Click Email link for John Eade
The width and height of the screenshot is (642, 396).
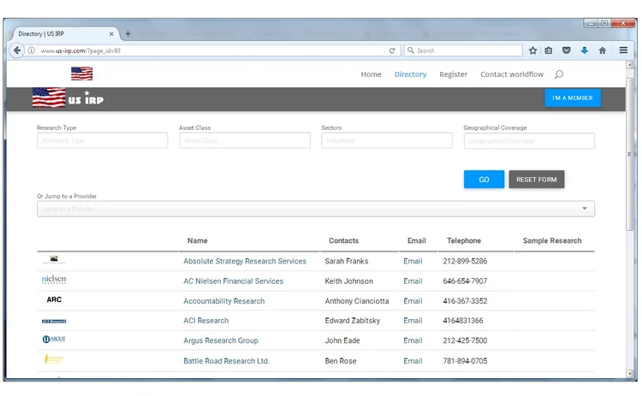pyautogui.click(x=413, y=340)
